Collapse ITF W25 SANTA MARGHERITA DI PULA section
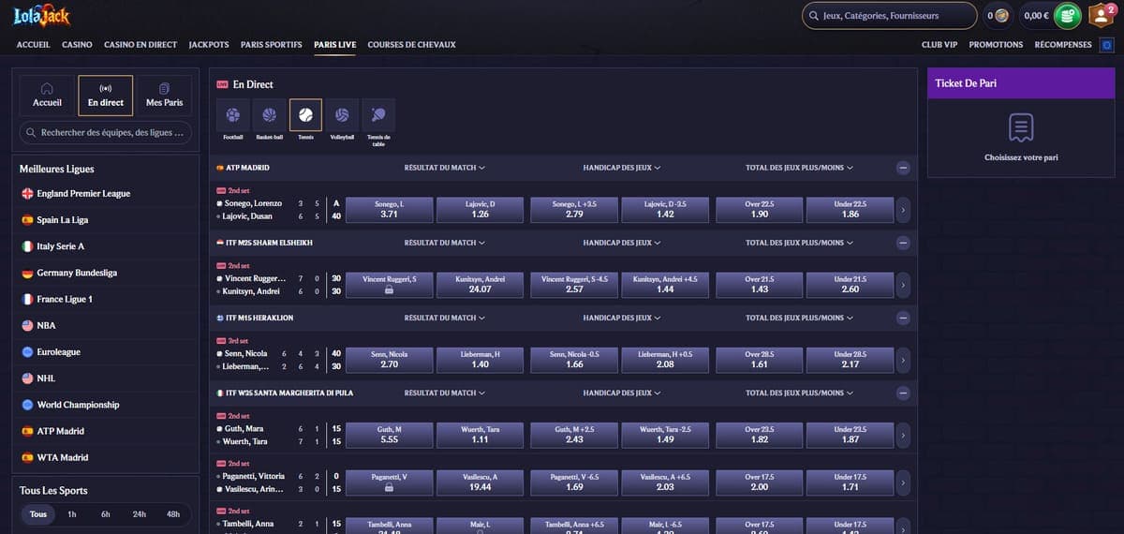The image size is (1124, 534). tap(903, 393)
